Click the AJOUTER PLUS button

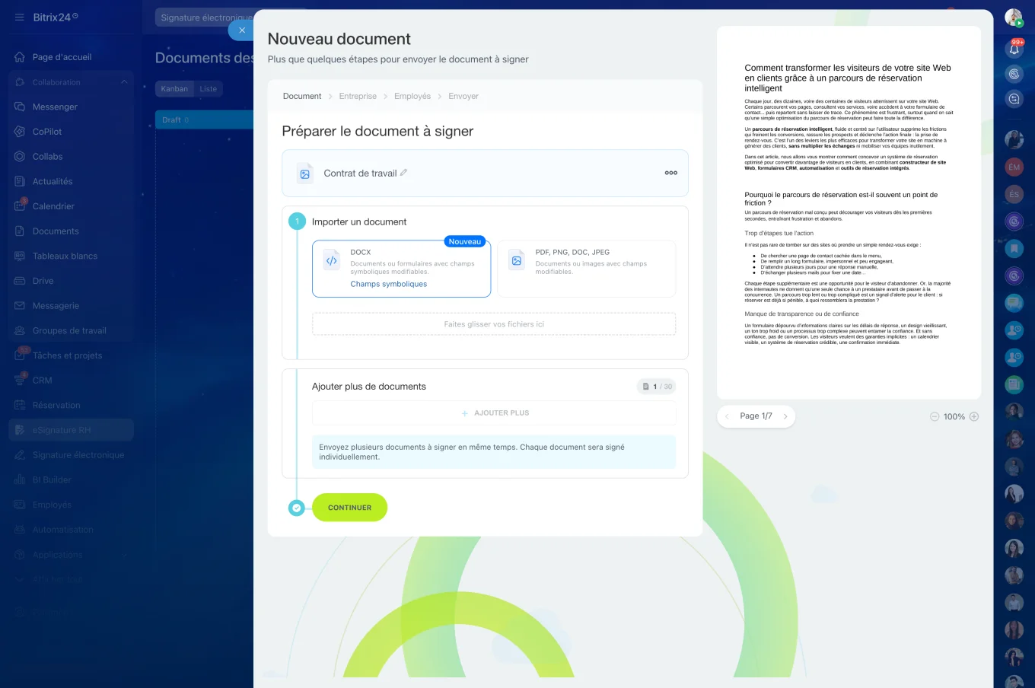tap(494, 413)
